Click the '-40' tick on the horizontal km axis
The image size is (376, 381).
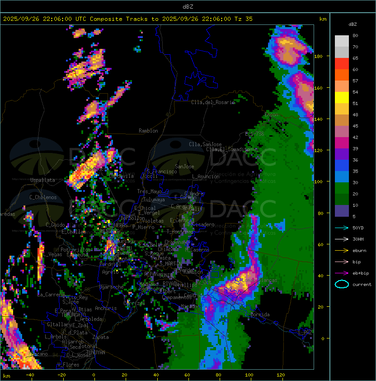[30, 375]
